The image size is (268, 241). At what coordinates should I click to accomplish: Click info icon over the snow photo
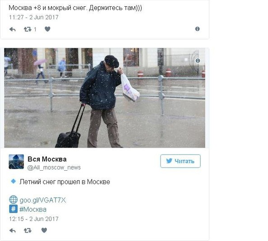pos(198,61)
